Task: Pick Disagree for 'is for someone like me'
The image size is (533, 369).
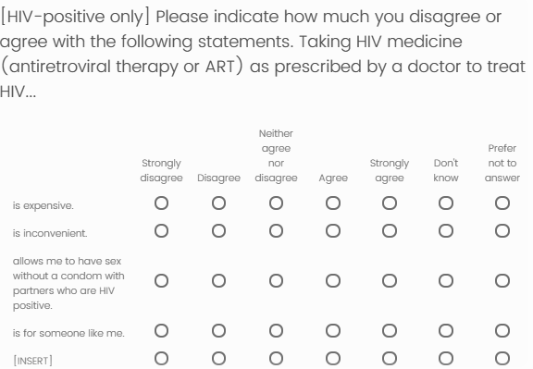Action: 218,330
